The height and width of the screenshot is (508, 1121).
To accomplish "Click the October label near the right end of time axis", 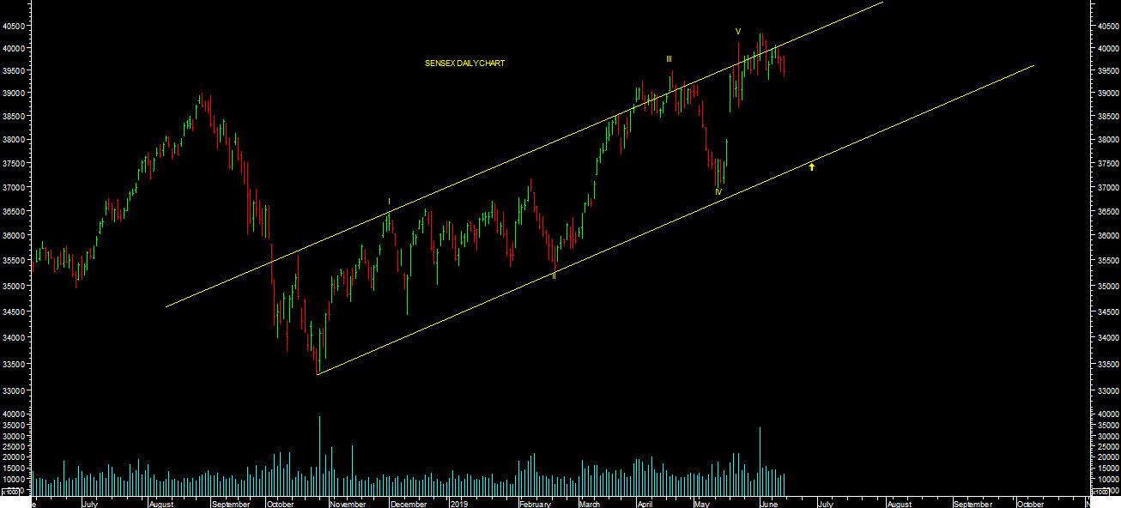I will [1030, 505].
